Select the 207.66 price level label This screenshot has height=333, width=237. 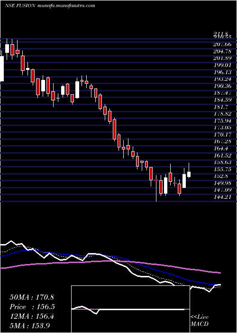click(x=223, y=45)
